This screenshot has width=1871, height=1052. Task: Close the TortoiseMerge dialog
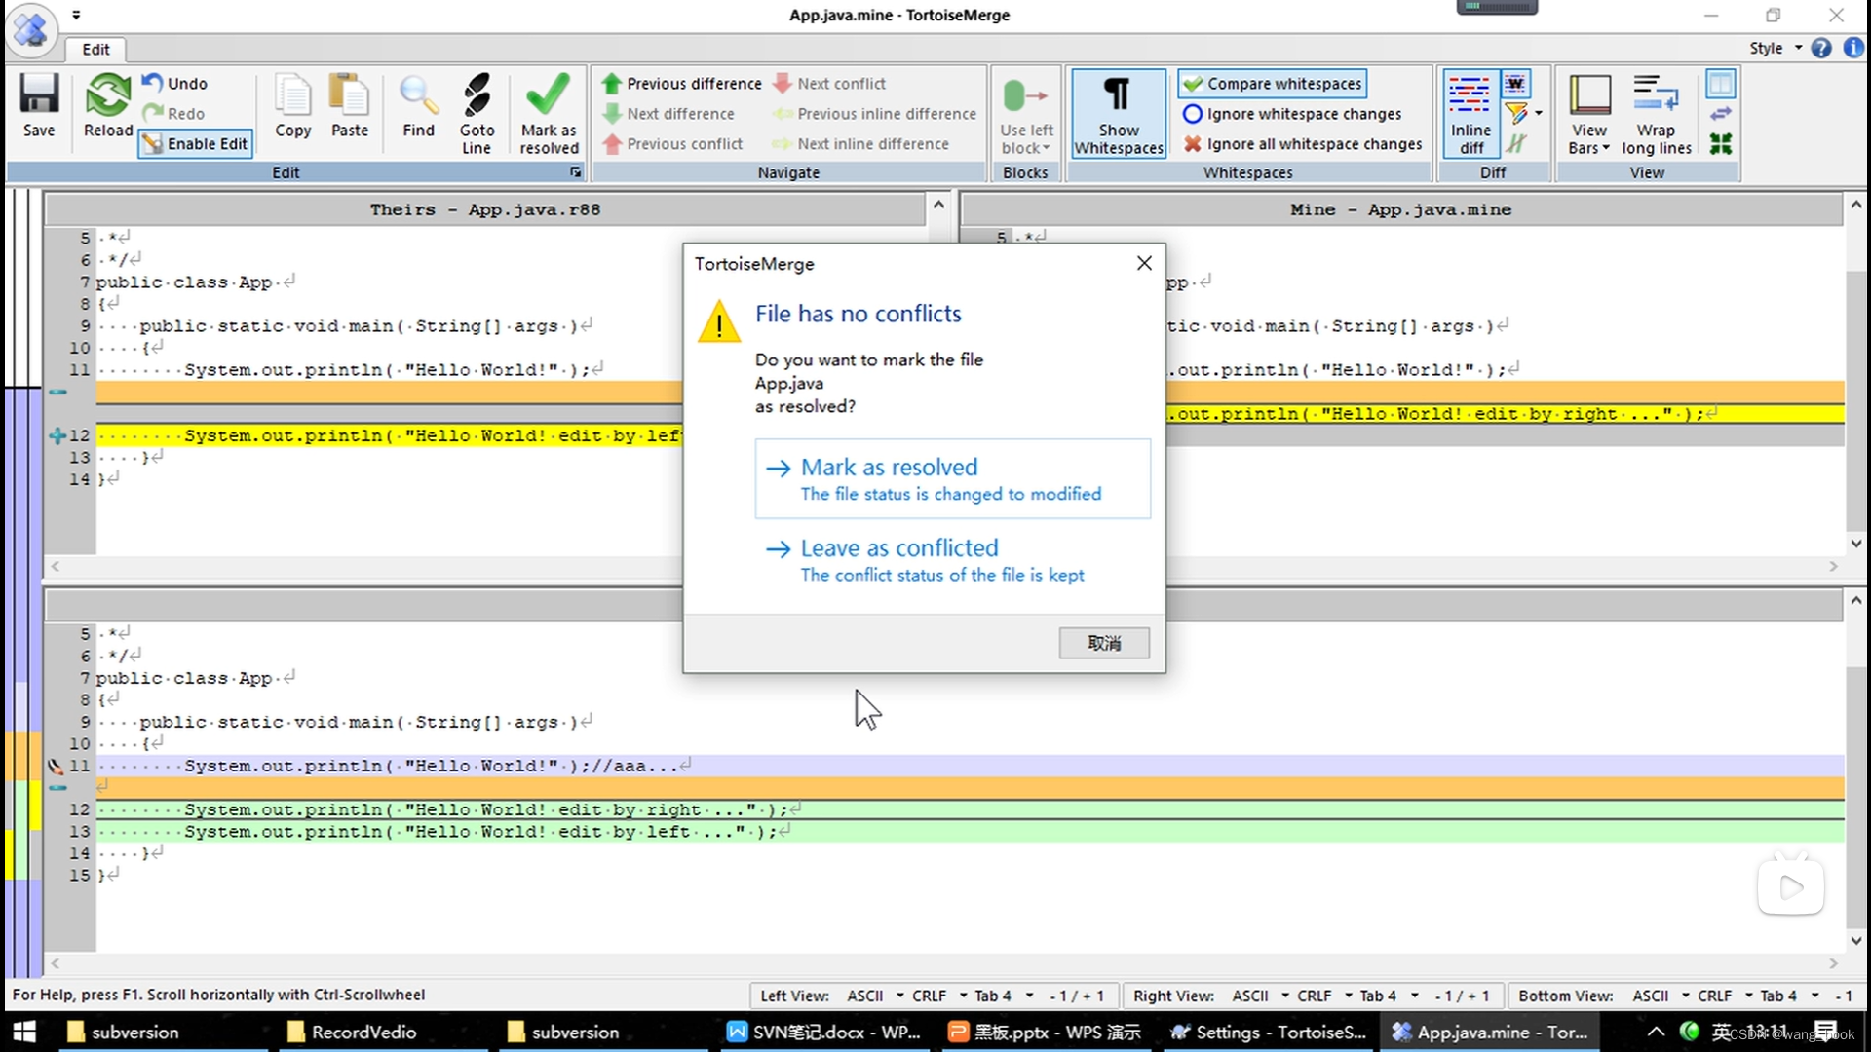[1144, 263]
